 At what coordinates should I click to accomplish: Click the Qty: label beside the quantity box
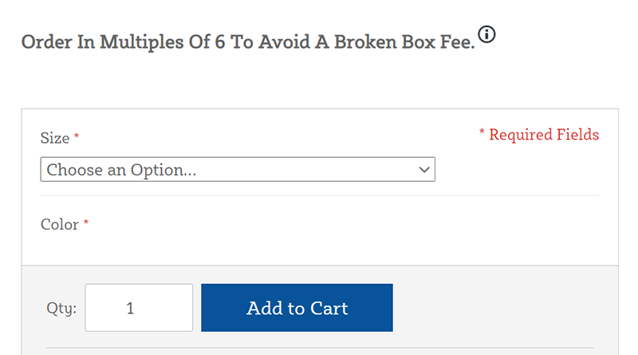click(61, 308)
